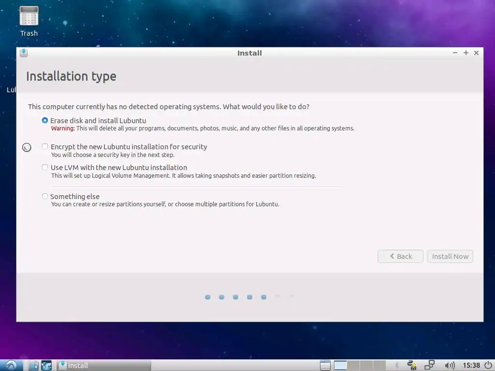This screenshot has height=371, width=495.
Task: Switch to the fourth workspace in pager
Action: pyautogui.click(x=379, y=365)
